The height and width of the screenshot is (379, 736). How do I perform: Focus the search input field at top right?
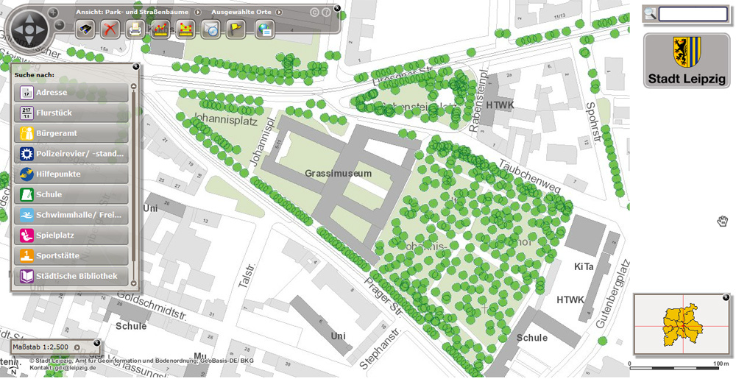coord(693,14)
